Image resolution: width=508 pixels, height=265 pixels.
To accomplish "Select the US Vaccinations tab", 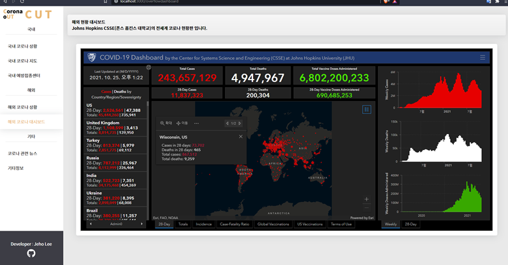I will tap(310, 224).
